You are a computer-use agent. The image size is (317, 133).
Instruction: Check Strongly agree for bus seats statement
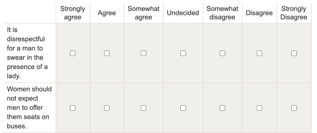click(x=73, y=108)
